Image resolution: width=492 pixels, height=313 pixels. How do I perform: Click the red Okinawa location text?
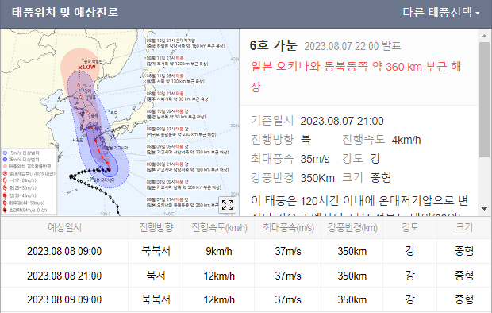point(356,76)
